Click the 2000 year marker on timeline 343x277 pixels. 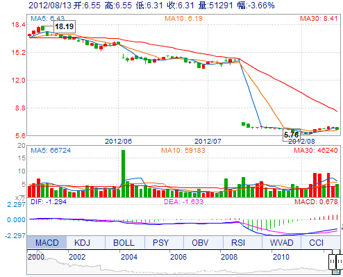pyautogui.click(x=36, y=257)
